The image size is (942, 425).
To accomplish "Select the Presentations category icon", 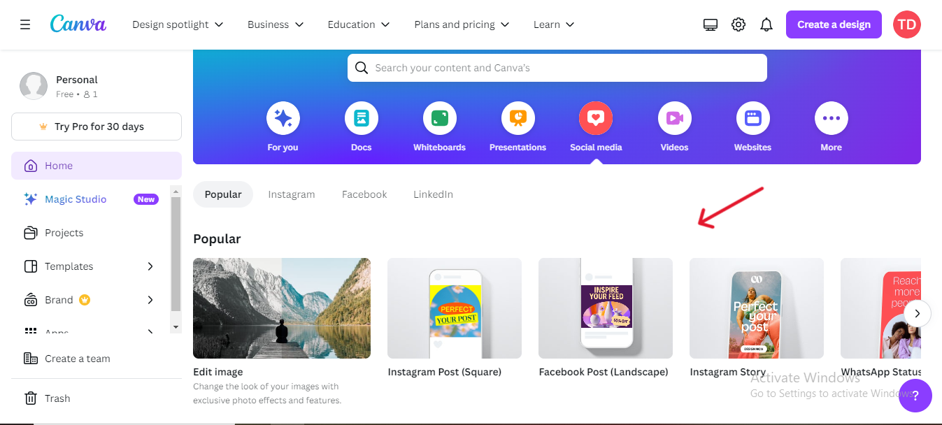I will tap(518, 118).
